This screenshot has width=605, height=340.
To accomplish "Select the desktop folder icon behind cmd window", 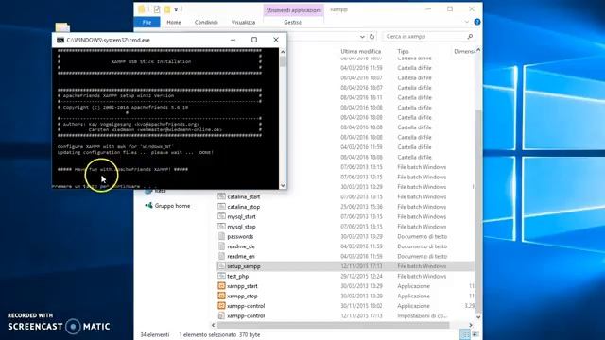I will tap(62, 27).
